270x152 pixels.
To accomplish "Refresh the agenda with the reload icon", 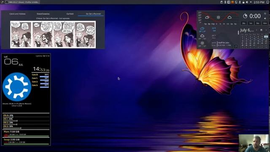I will click(x=236, y=46).
